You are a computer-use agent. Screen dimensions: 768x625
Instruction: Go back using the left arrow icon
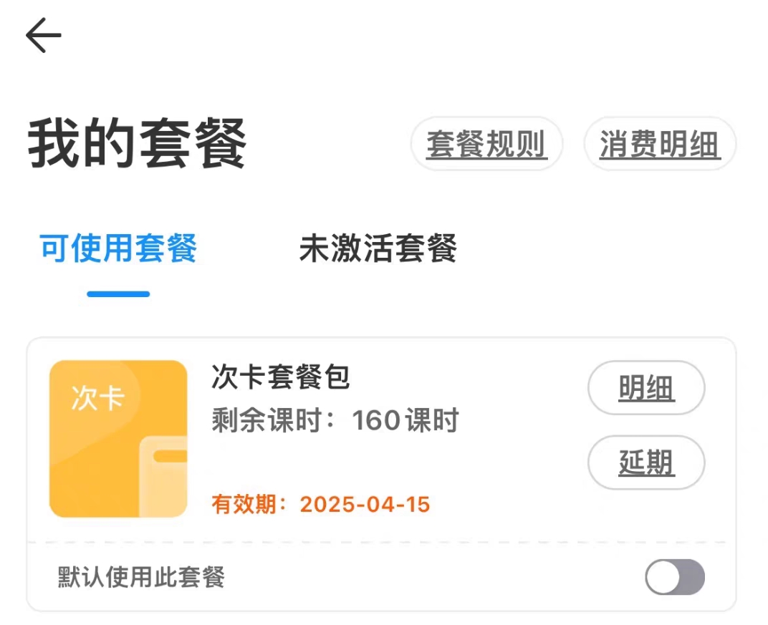tap(44, 35)
